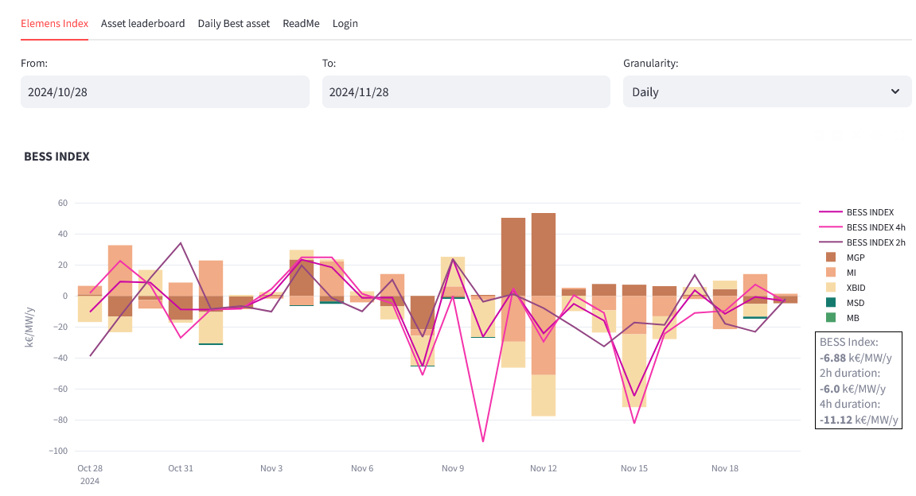
Task: Go to the ReadMe tab
Action: [x=301, y=23]
